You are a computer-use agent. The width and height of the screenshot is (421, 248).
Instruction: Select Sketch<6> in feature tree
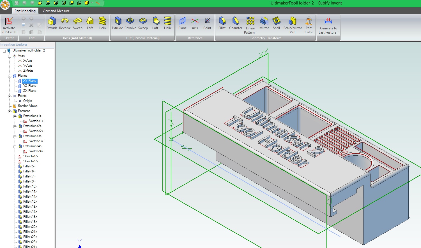point(30,156)
